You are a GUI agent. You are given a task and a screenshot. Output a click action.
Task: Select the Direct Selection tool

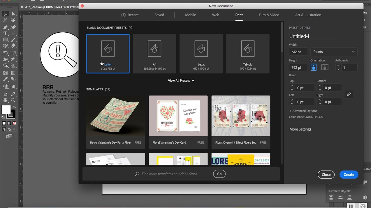click(x=13, y=14)
